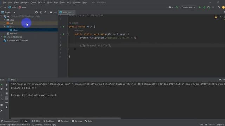Run with coverage icon in toolbar

[x=208, y=7]
